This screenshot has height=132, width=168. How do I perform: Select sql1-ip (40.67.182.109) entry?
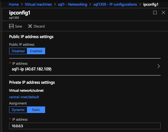(85, 67)
